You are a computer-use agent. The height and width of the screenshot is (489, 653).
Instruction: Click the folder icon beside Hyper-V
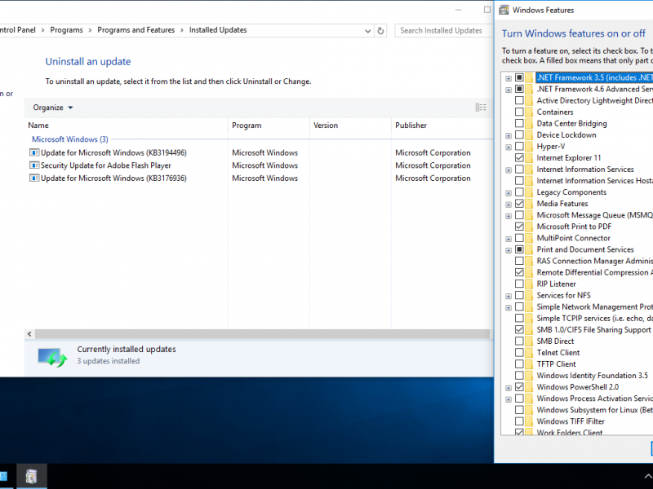[x=529, y=147]
